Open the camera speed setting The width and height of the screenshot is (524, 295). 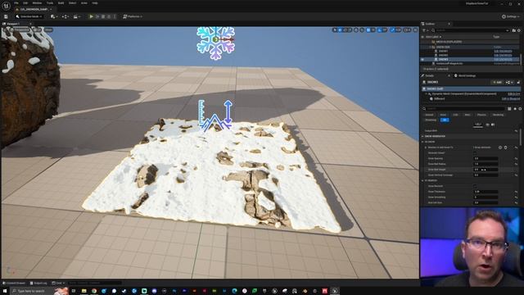407,30
